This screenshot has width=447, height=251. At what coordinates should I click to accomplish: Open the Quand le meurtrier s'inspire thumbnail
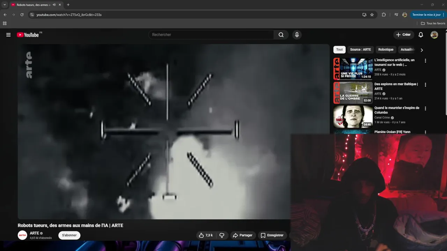point(353,116)
